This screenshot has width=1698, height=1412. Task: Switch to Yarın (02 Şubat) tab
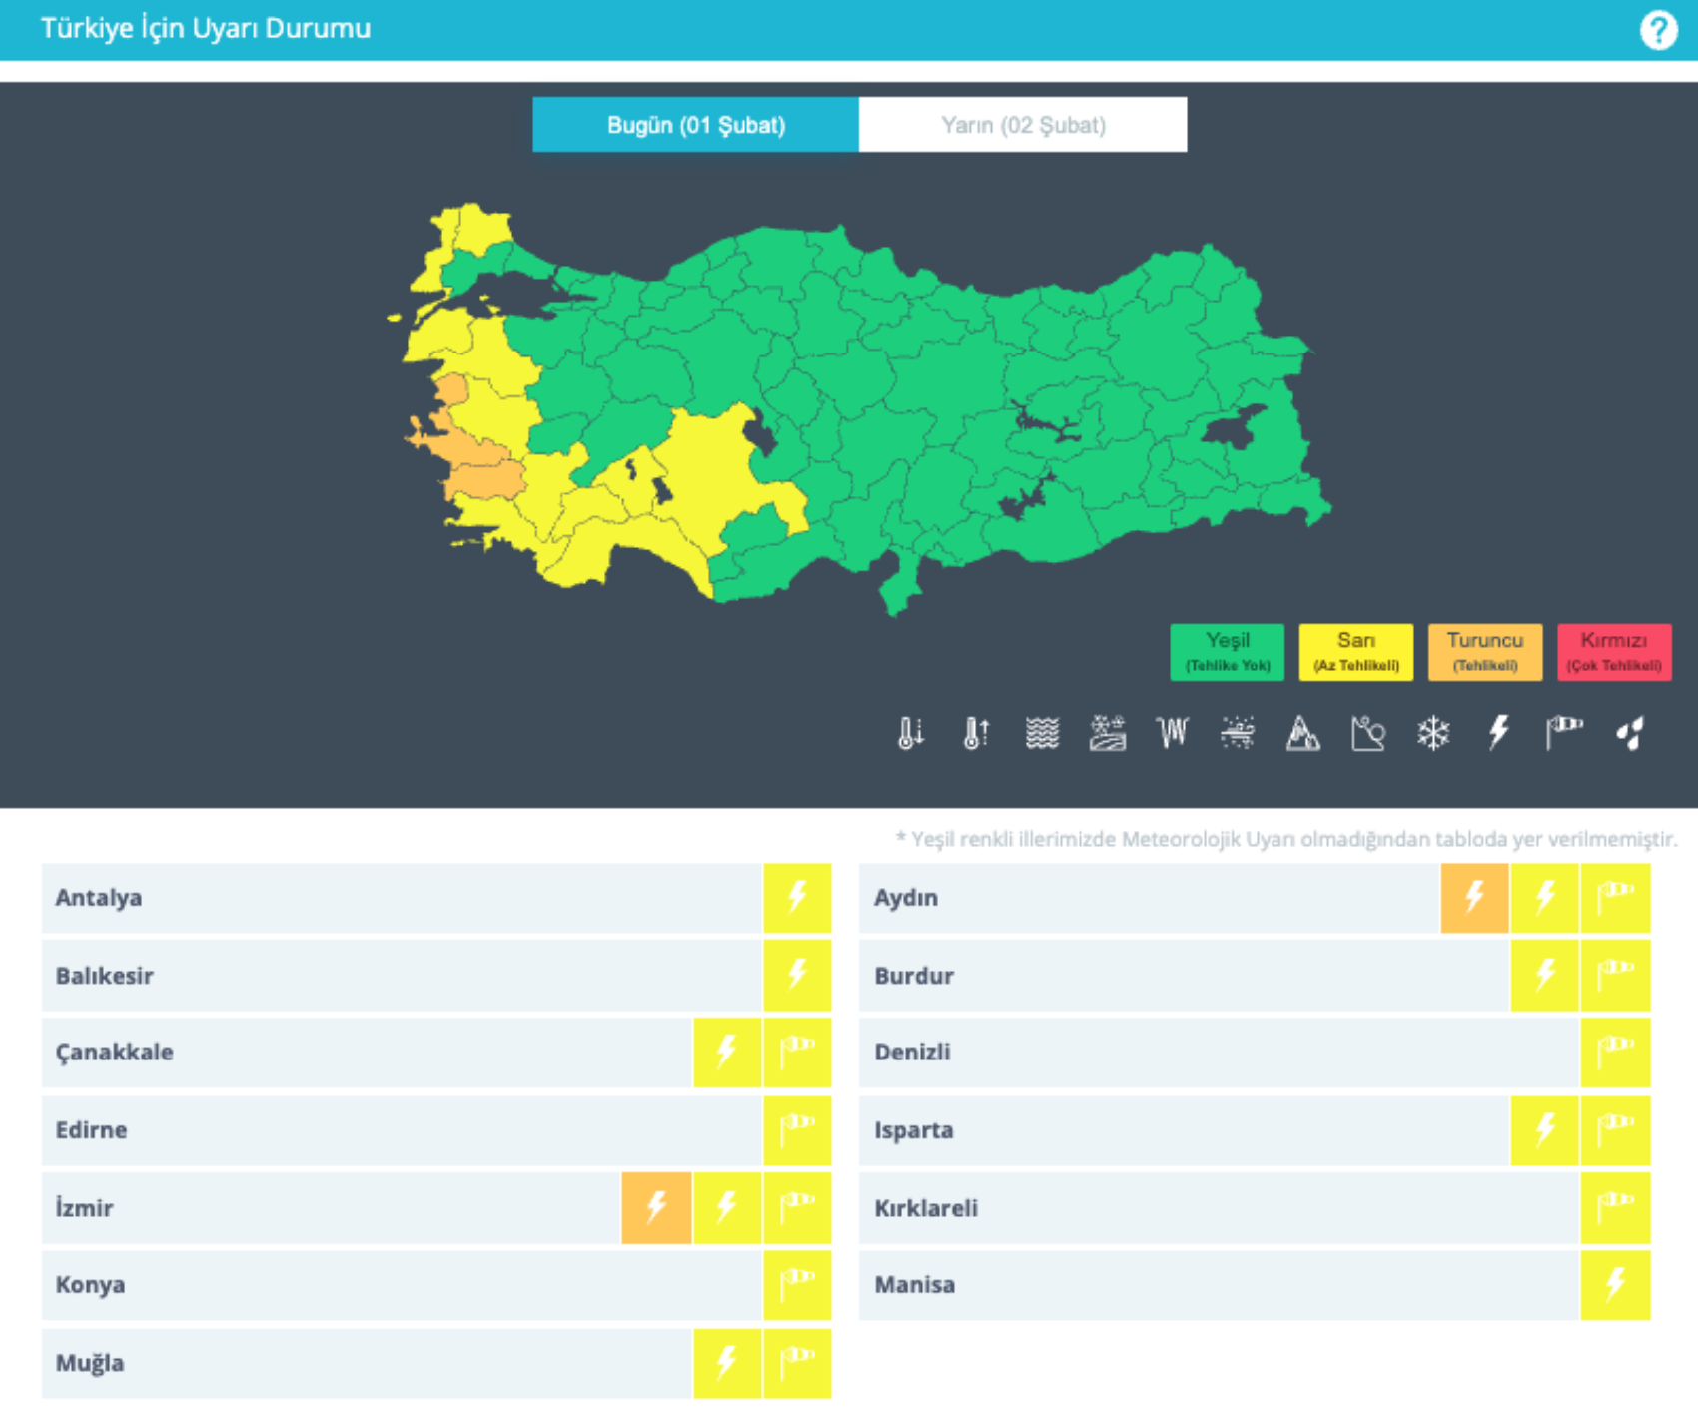click(x=1022, y=125)
